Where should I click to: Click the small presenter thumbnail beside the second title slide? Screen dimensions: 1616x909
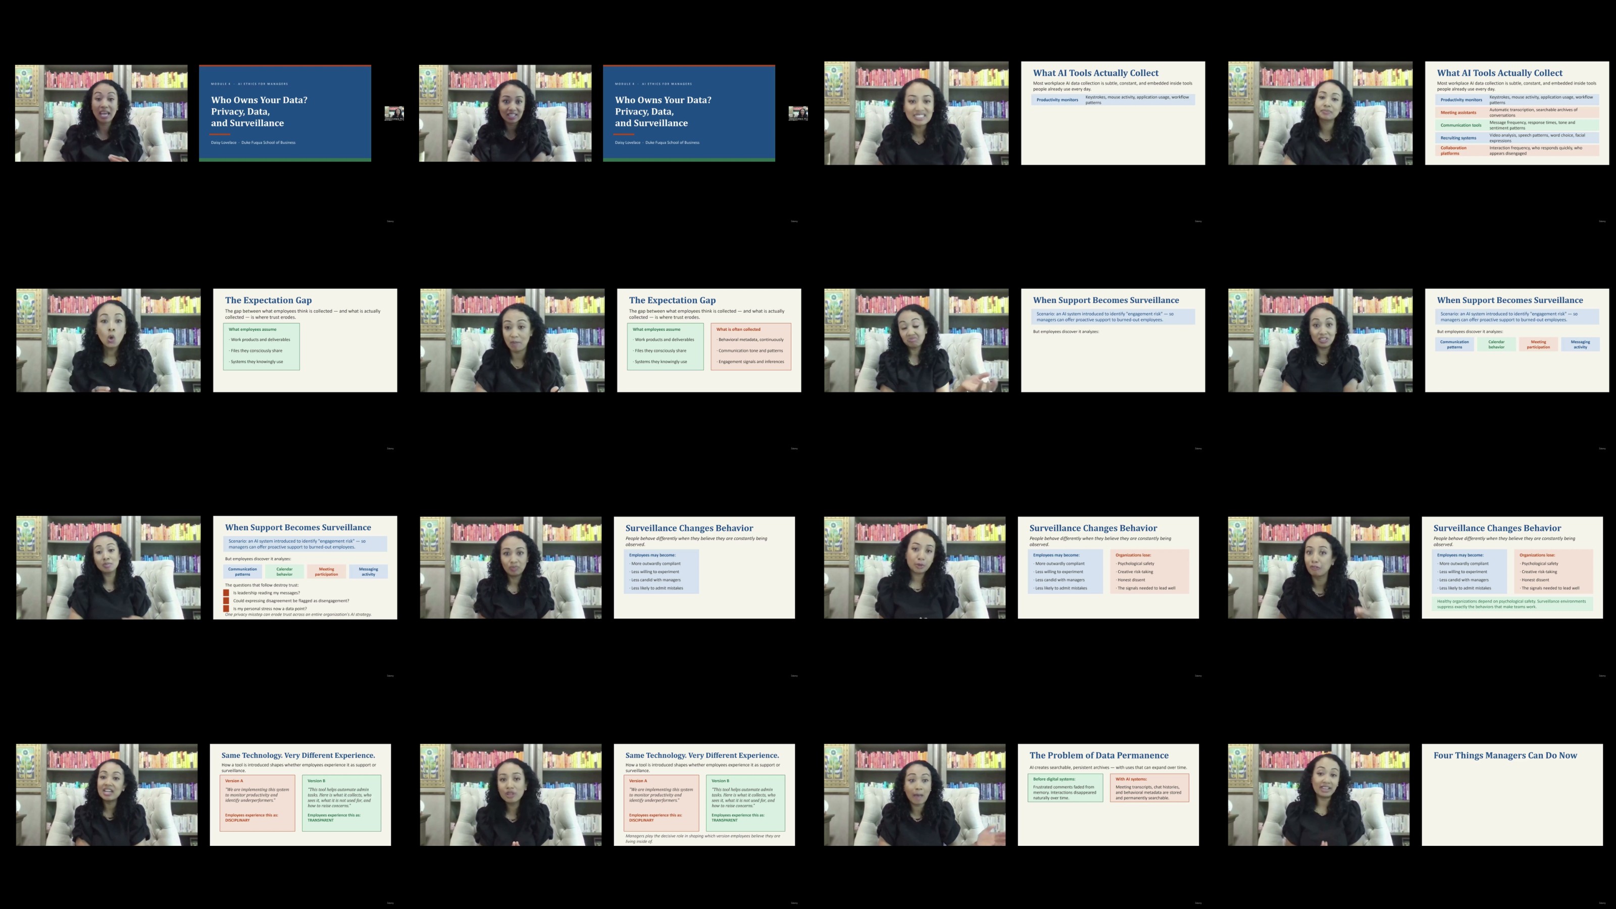798,114
